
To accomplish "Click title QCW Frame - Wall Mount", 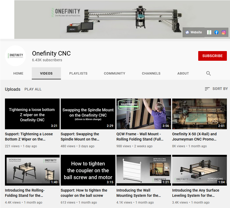I will pos(140,137).
